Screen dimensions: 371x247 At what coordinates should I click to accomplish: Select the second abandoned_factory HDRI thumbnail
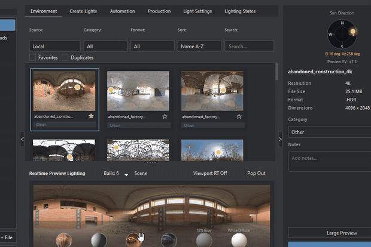[212, 91]
